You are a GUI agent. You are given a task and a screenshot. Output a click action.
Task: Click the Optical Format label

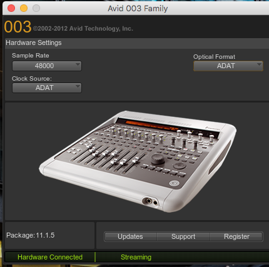(x=214, y=57)
